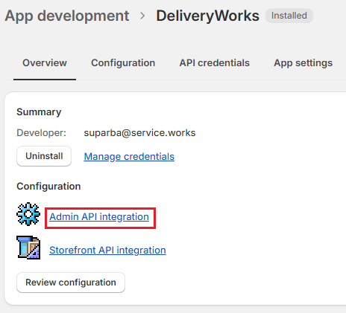Click the DeliveryWorks app title
Viewport: 346px width, 313px height.
(x=207, y=16)
